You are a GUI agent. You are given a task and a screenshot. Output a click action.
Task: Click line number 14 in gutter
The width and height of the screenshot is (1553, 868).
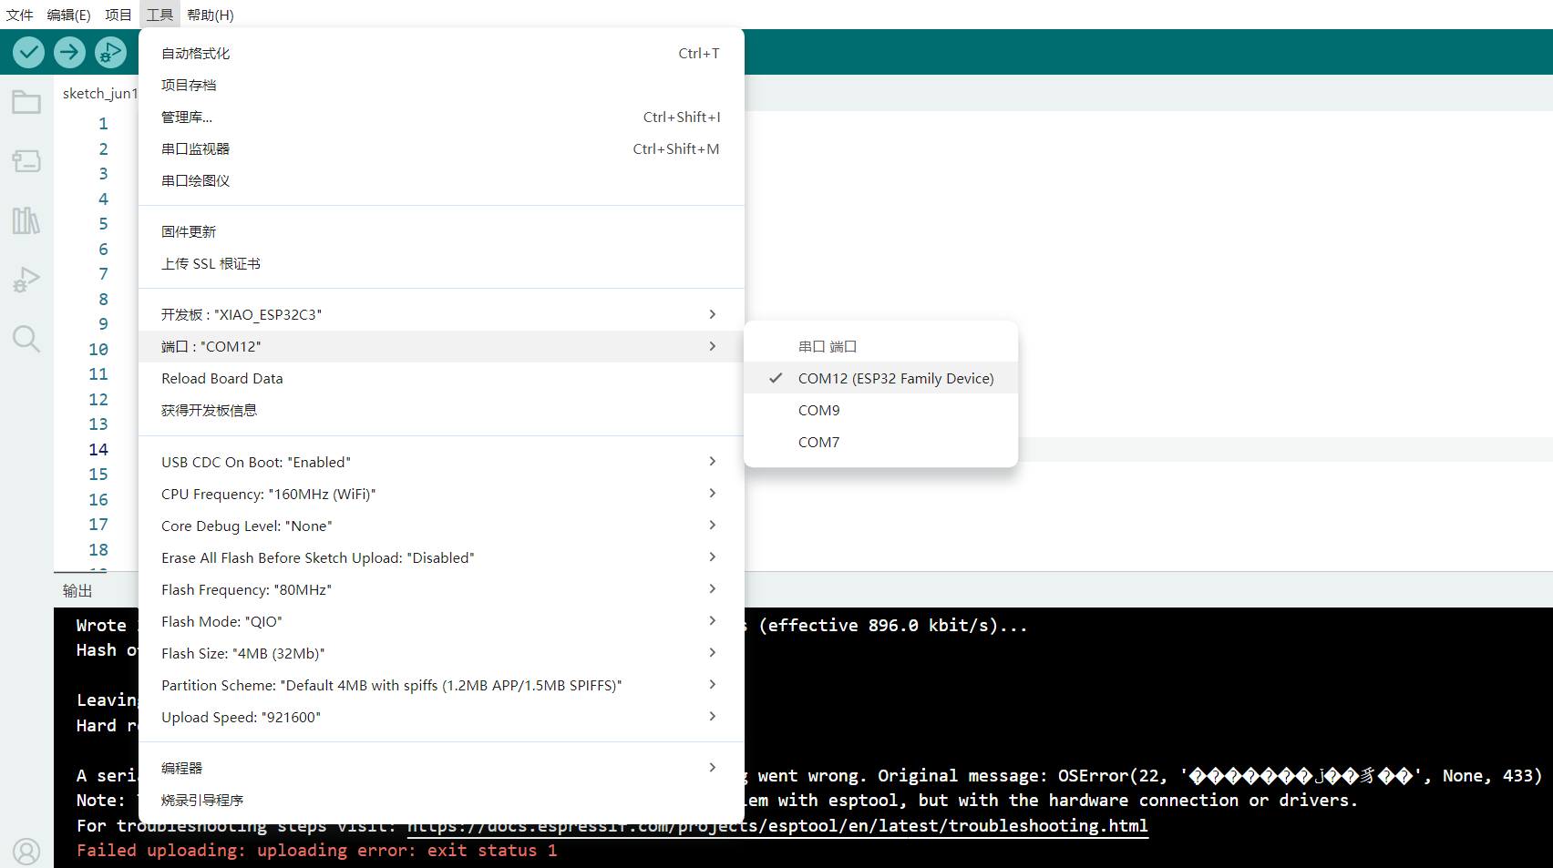point(98,449)
